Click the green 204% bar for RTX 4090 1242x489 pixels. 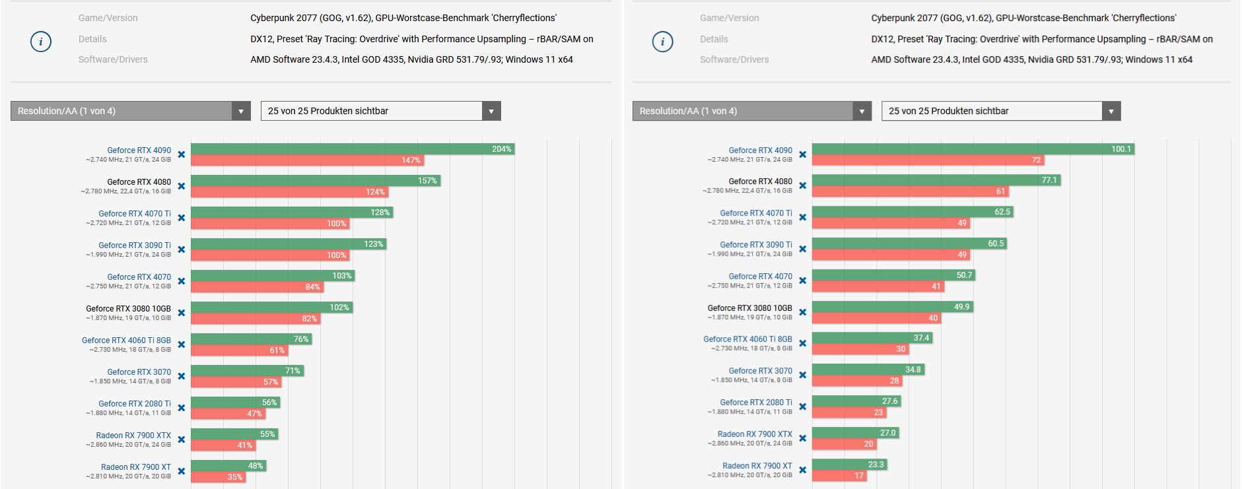[x=353, y=149]
